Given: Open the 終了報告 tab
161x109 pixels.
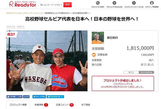Looking at the screenshot, I should tap(86, 105).
